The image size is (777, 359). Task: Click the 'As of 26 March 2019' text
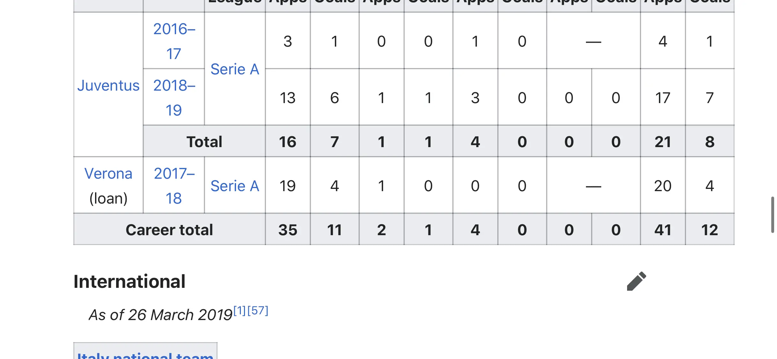click(x=160, y=315)
